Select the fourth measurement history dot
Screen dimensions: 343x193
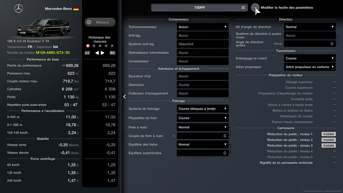tap(106, 46)
